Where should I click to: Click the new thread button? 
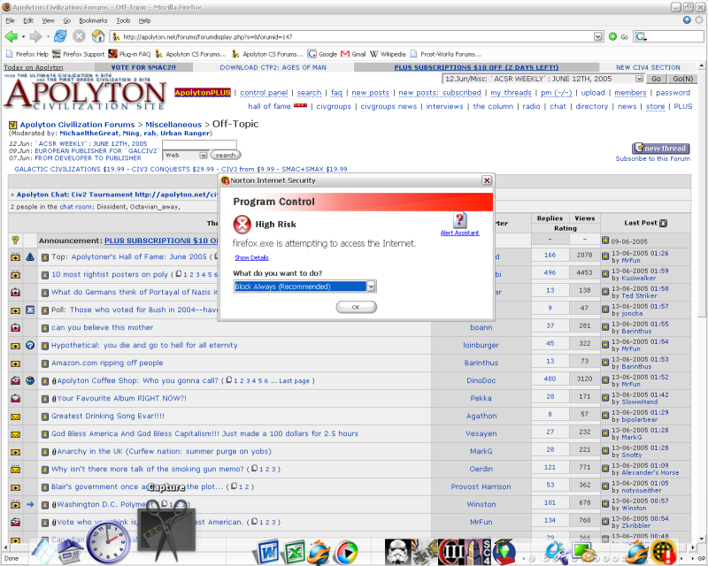pos(660,149)
